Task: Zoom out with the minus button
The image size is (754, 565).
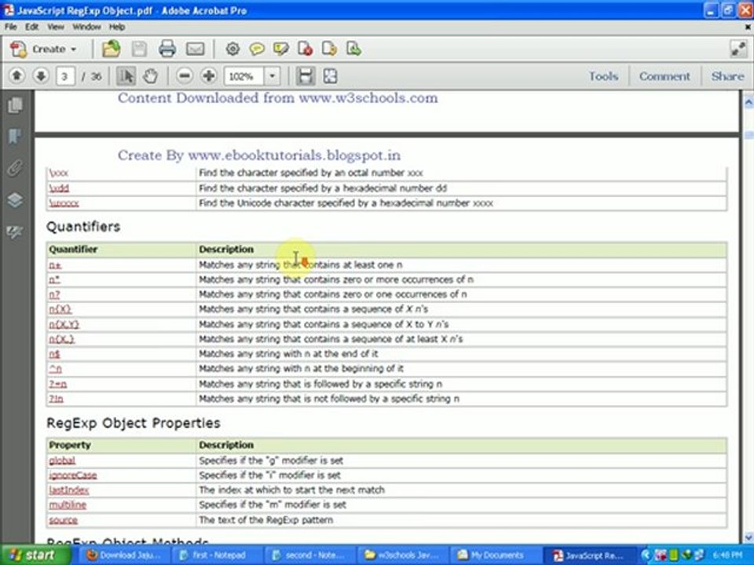Action: click(184, 76)
